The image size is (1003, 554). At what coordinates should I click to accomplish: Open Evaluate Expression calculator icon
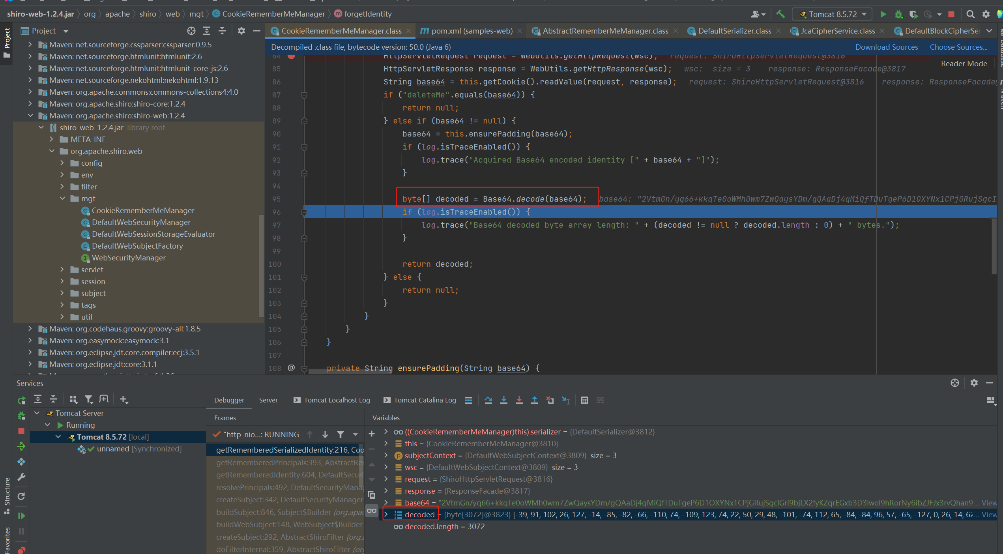tap(584, 400)
